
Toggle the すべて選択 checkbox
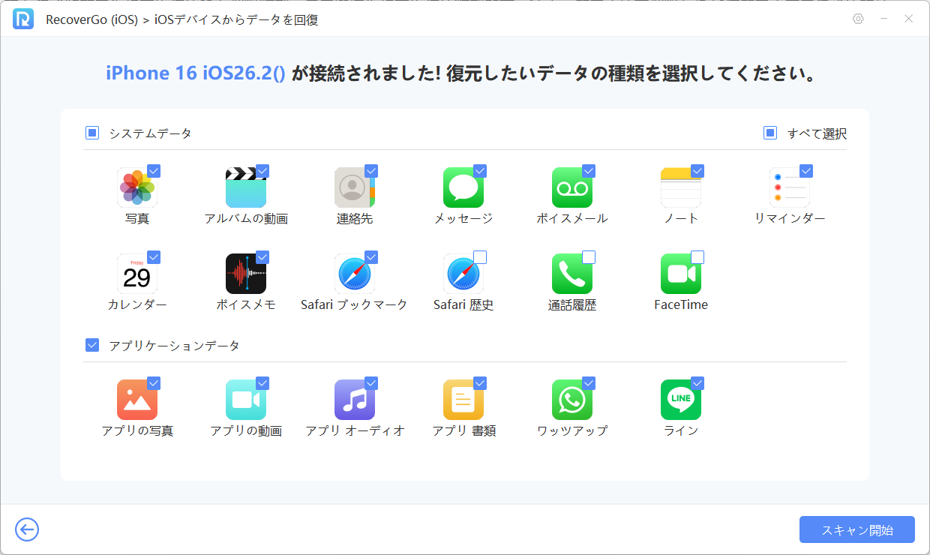coord(769,133)
